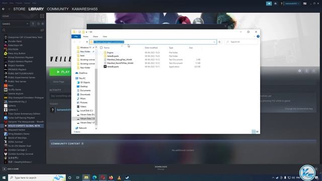Select Manifest_DebugFiles_Win64 text file
The height and width of the screenshot is (181, 322).
tap(118, 59)
